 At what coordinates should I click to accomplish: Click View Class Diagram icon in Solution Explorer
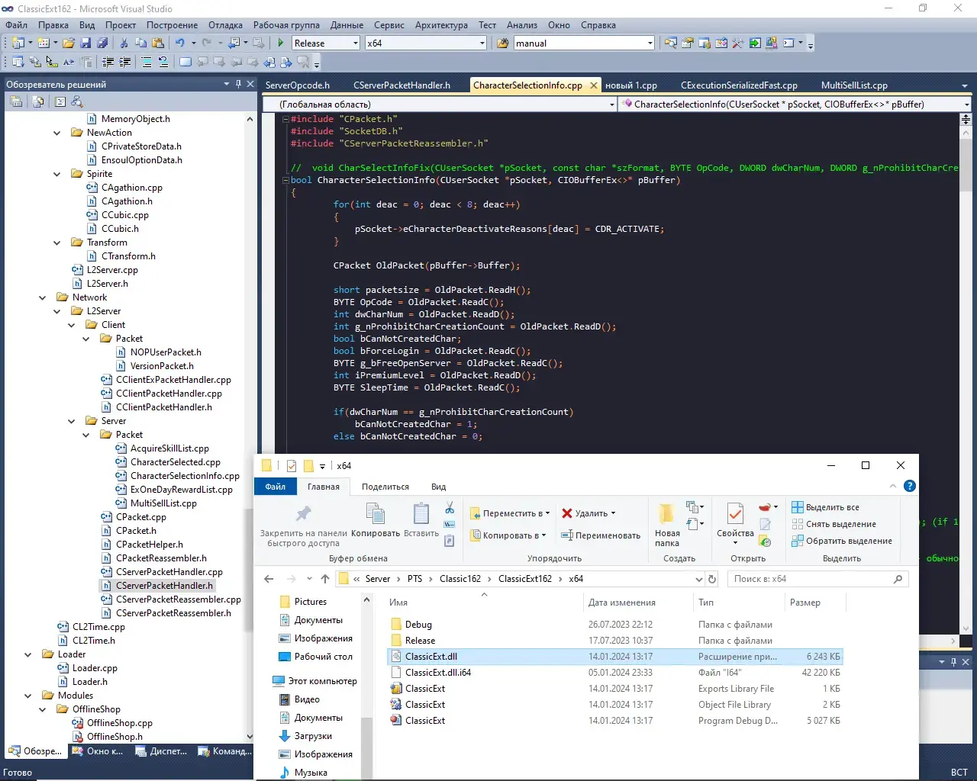(x=77, y=101)
